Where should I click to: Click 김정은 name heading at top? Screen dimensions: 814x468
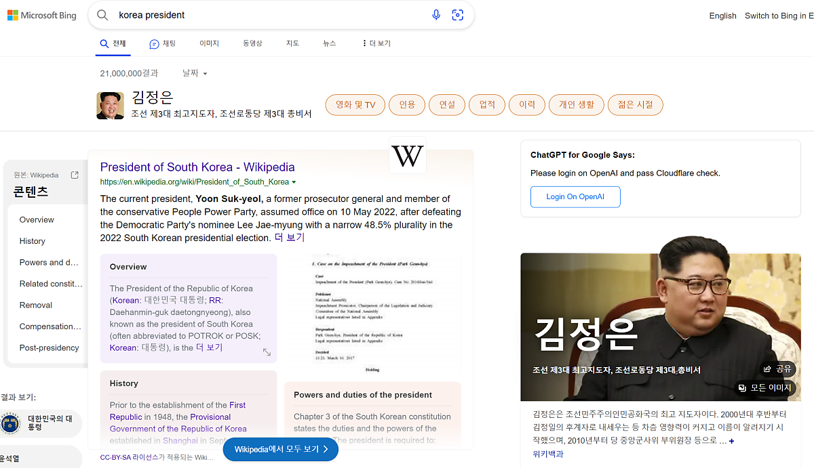click(x=153, y=97)
